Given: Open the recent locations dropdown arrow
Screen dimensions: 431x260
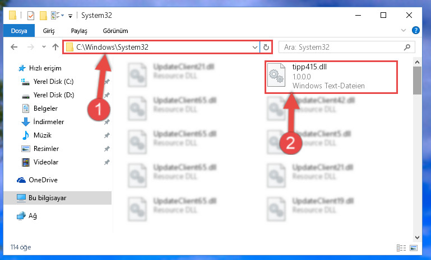Looking at the screenshot, I should (x=44, y=47).
